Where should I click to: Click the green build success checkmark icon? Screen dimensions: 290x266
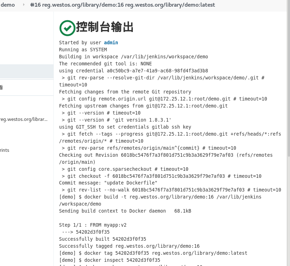(x=67, y=28)
